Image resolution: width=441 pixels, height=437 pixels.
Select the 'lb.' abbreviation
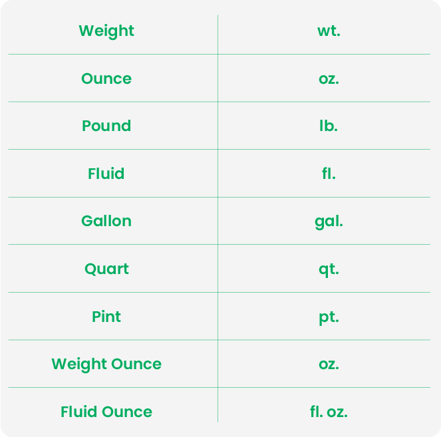[329, 126]
